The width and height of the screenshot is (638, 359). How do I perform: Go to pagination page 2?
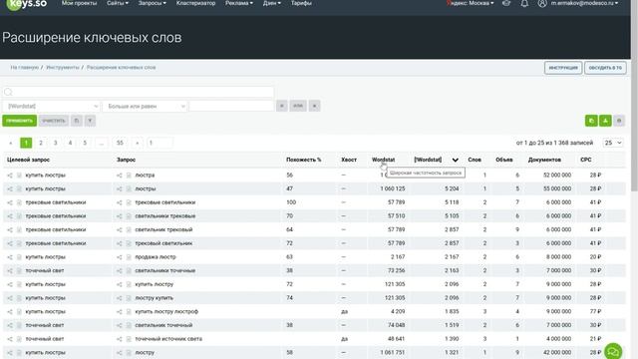coord(41,143)
